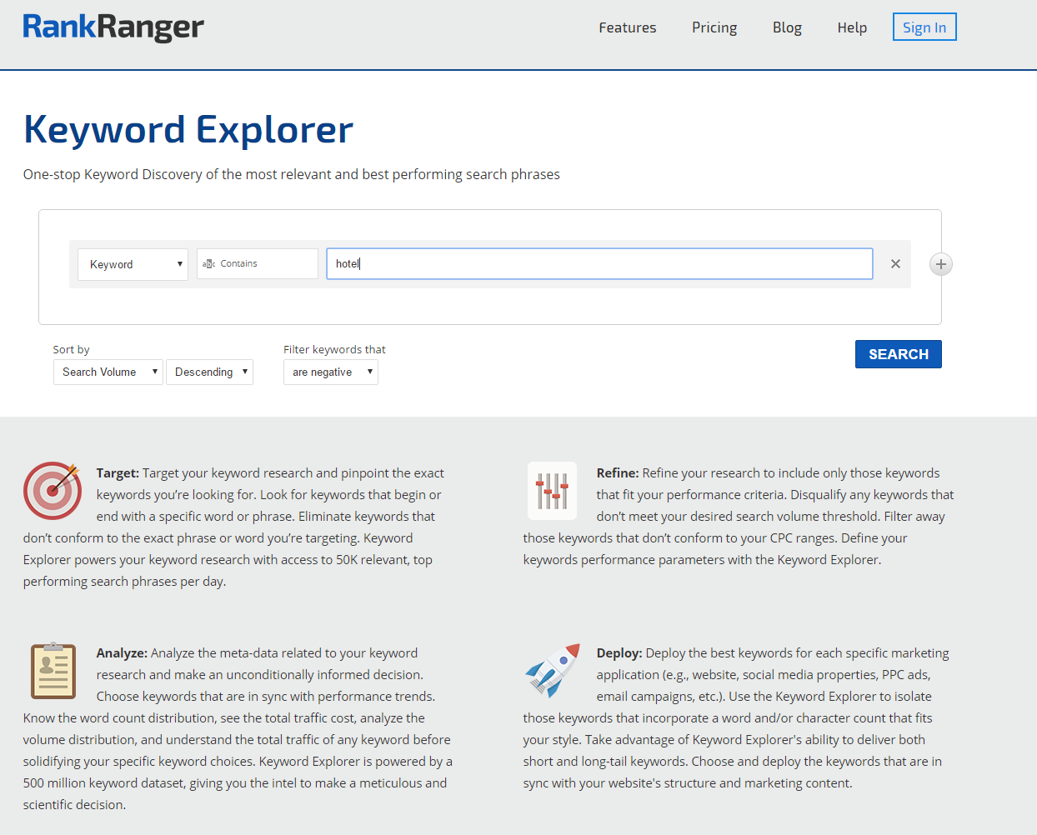The width and height of the screenshot is (1037, 835).
Task: Click the RankRanger logo
Action: 113,27
